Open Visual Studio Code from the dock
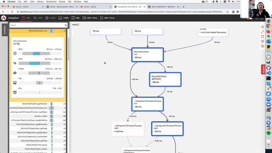This screenshot has width=272, height=153. pos(269,73)
